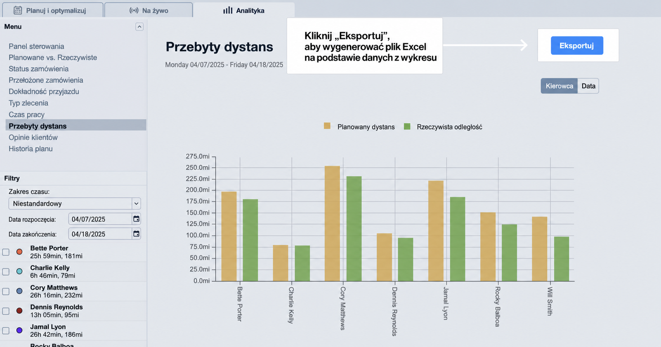661x347 pixels.
Task: Open the Czas pracy report
Action: (x=26, y=115)
